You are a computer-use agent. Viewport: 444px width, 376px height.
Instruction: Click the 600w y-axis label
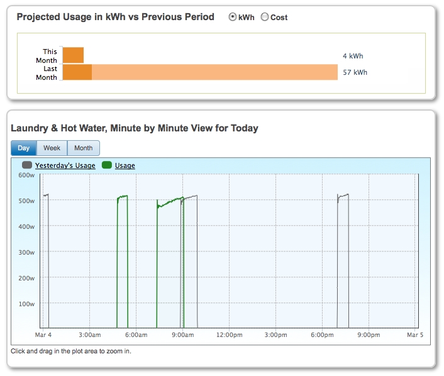point(26,175)
